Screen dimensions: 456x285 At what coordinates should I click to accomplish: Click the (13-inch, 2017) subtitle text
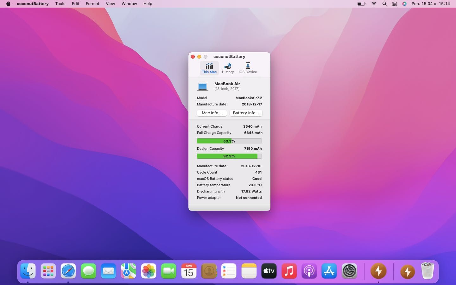[x=227, y=89]
